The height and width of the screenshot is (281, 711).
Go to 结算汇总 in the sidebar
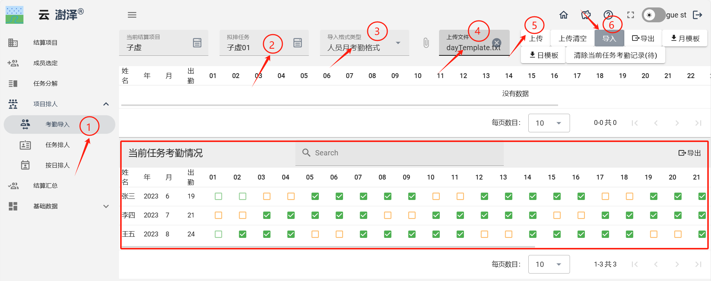45,186
